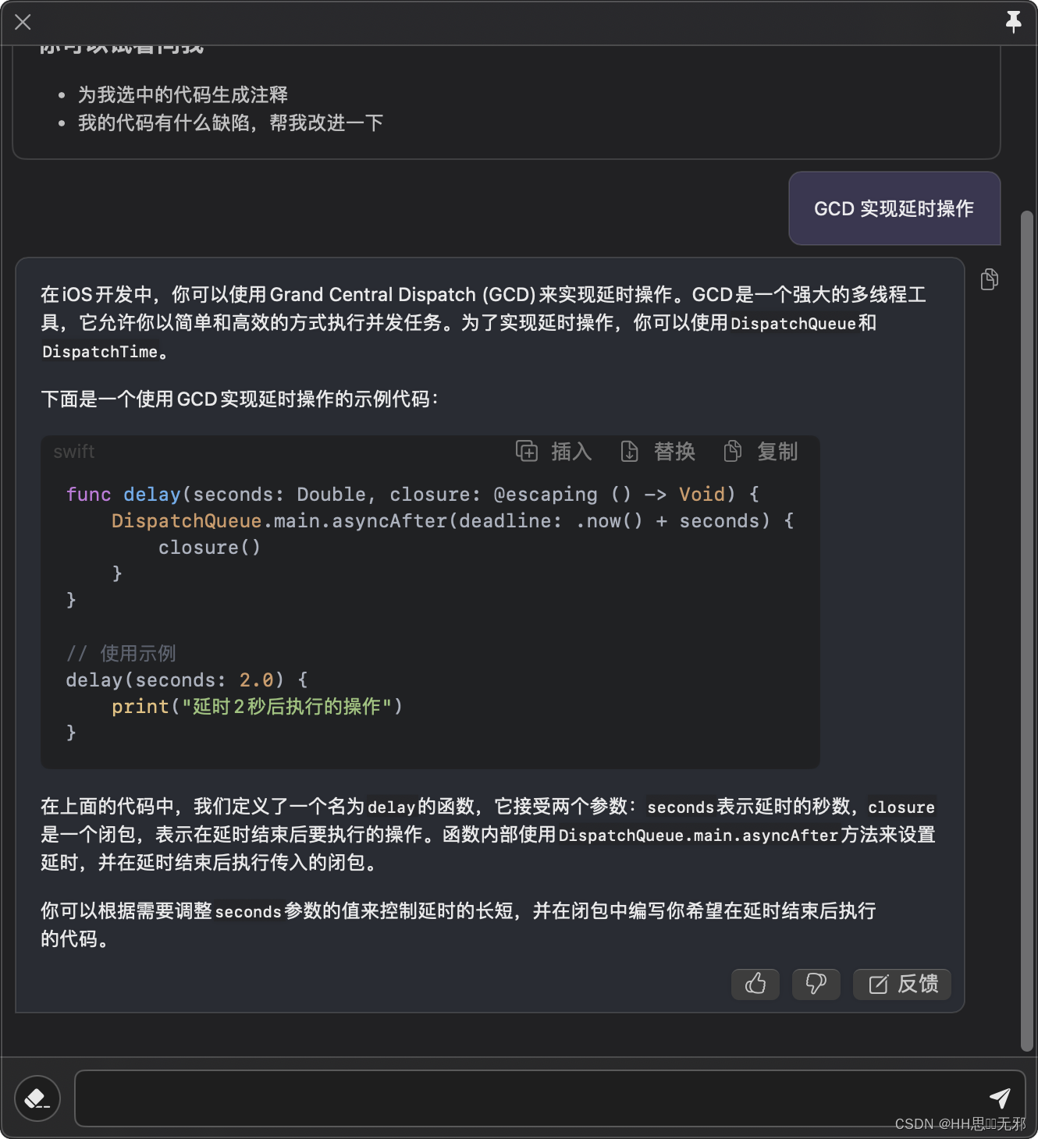The height and width of the screenshot is (1139, 1038).
Task: Pin the assistant window with pushpin icon
Action: click(1013, 22)
